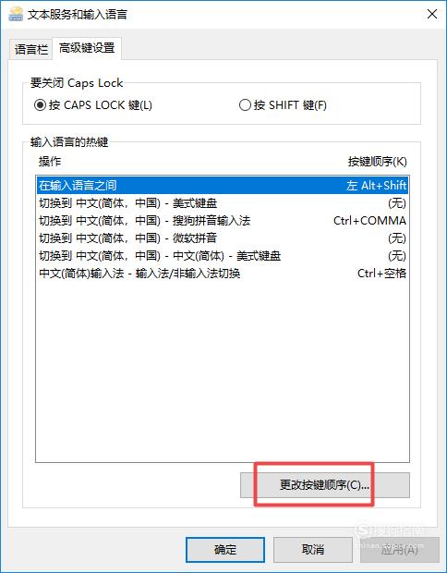
Task: Click the 操作 column header
Action: coord(50,162)
